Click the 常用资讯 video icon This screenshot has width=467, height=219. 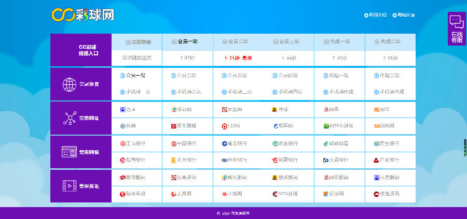coord(69,186)
